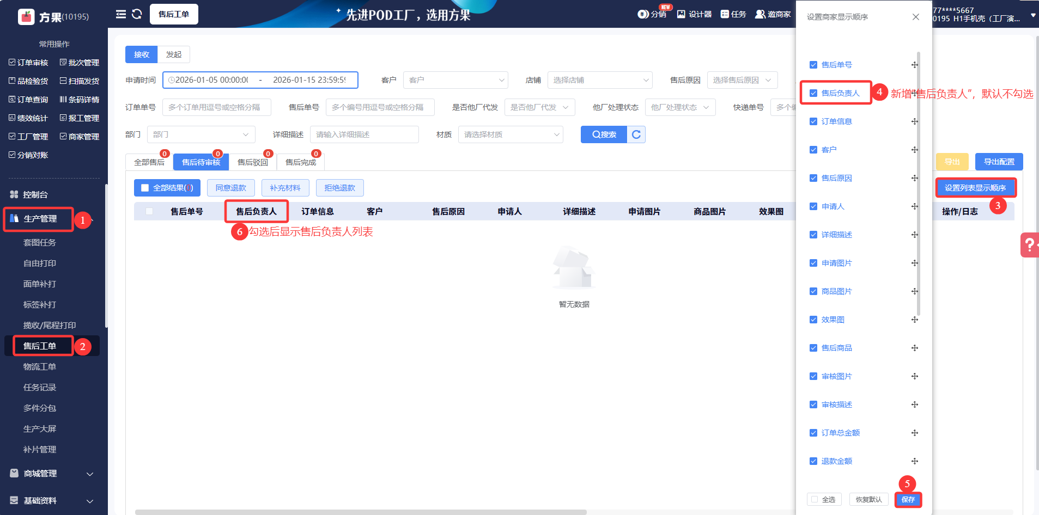1039x515 pixels.
Task: Focus the 订单单号 input field
Action: tap(217, 107)
